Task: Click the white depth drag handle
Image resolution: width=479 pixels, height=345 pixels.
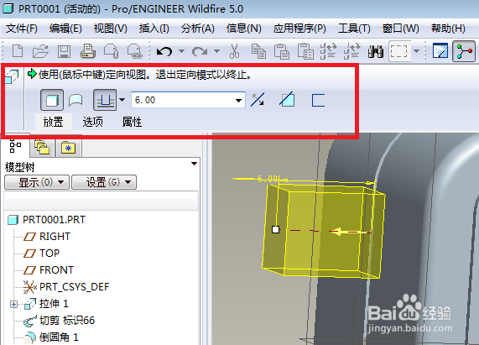Action: point(275,229)
